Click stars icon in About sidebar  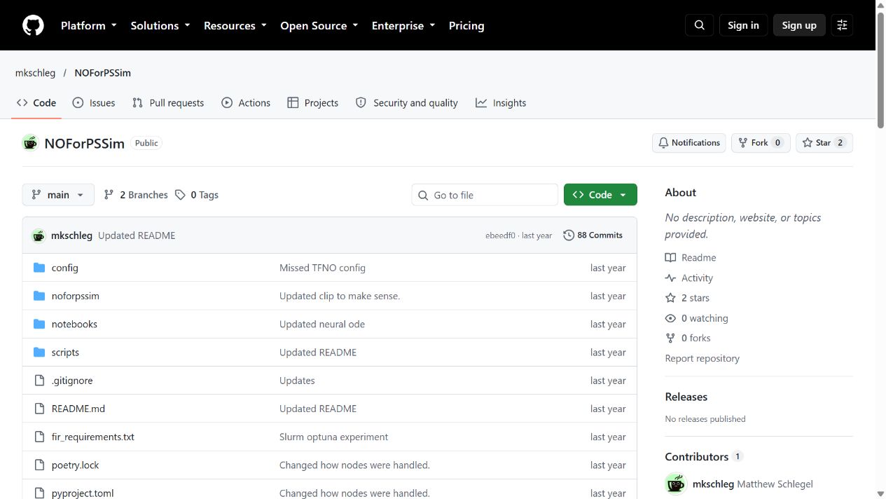[670, 298]
